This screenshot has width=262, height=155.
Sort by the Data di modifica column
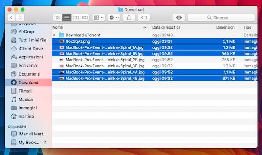click(166, 27)
